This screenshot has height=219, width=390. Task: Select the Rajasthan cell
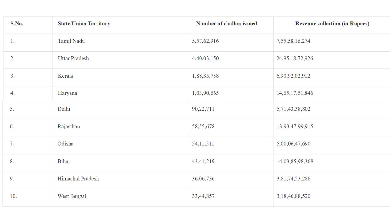click(x=69, y=127)
